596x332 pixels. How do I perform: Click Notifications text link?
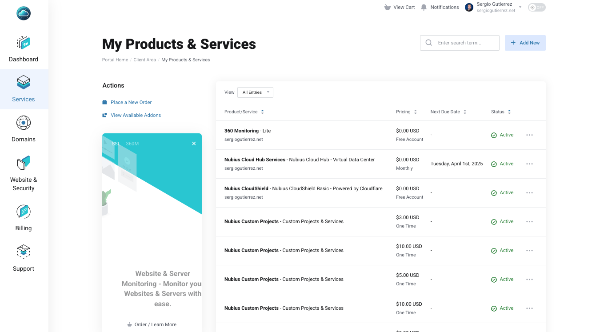[445, 7]
